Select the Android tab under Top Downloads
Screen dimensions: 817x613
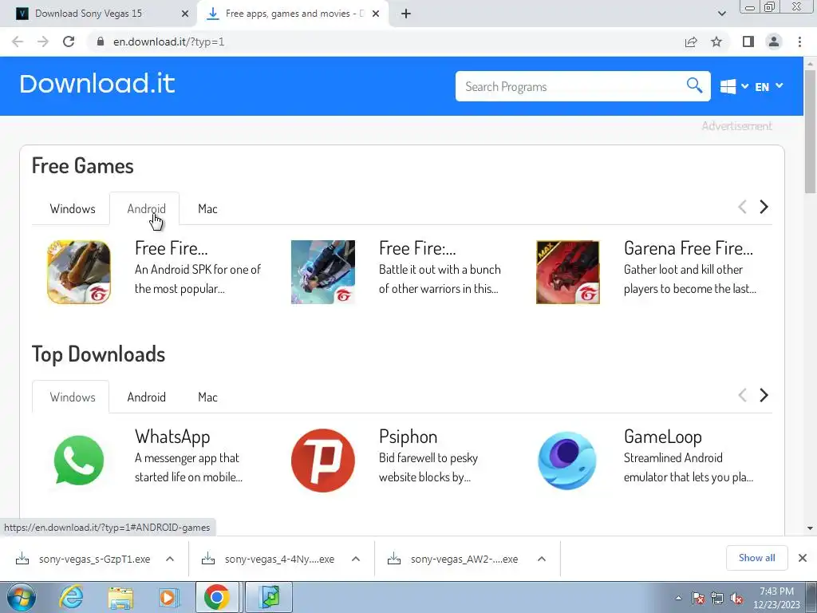tap(147, 397)
